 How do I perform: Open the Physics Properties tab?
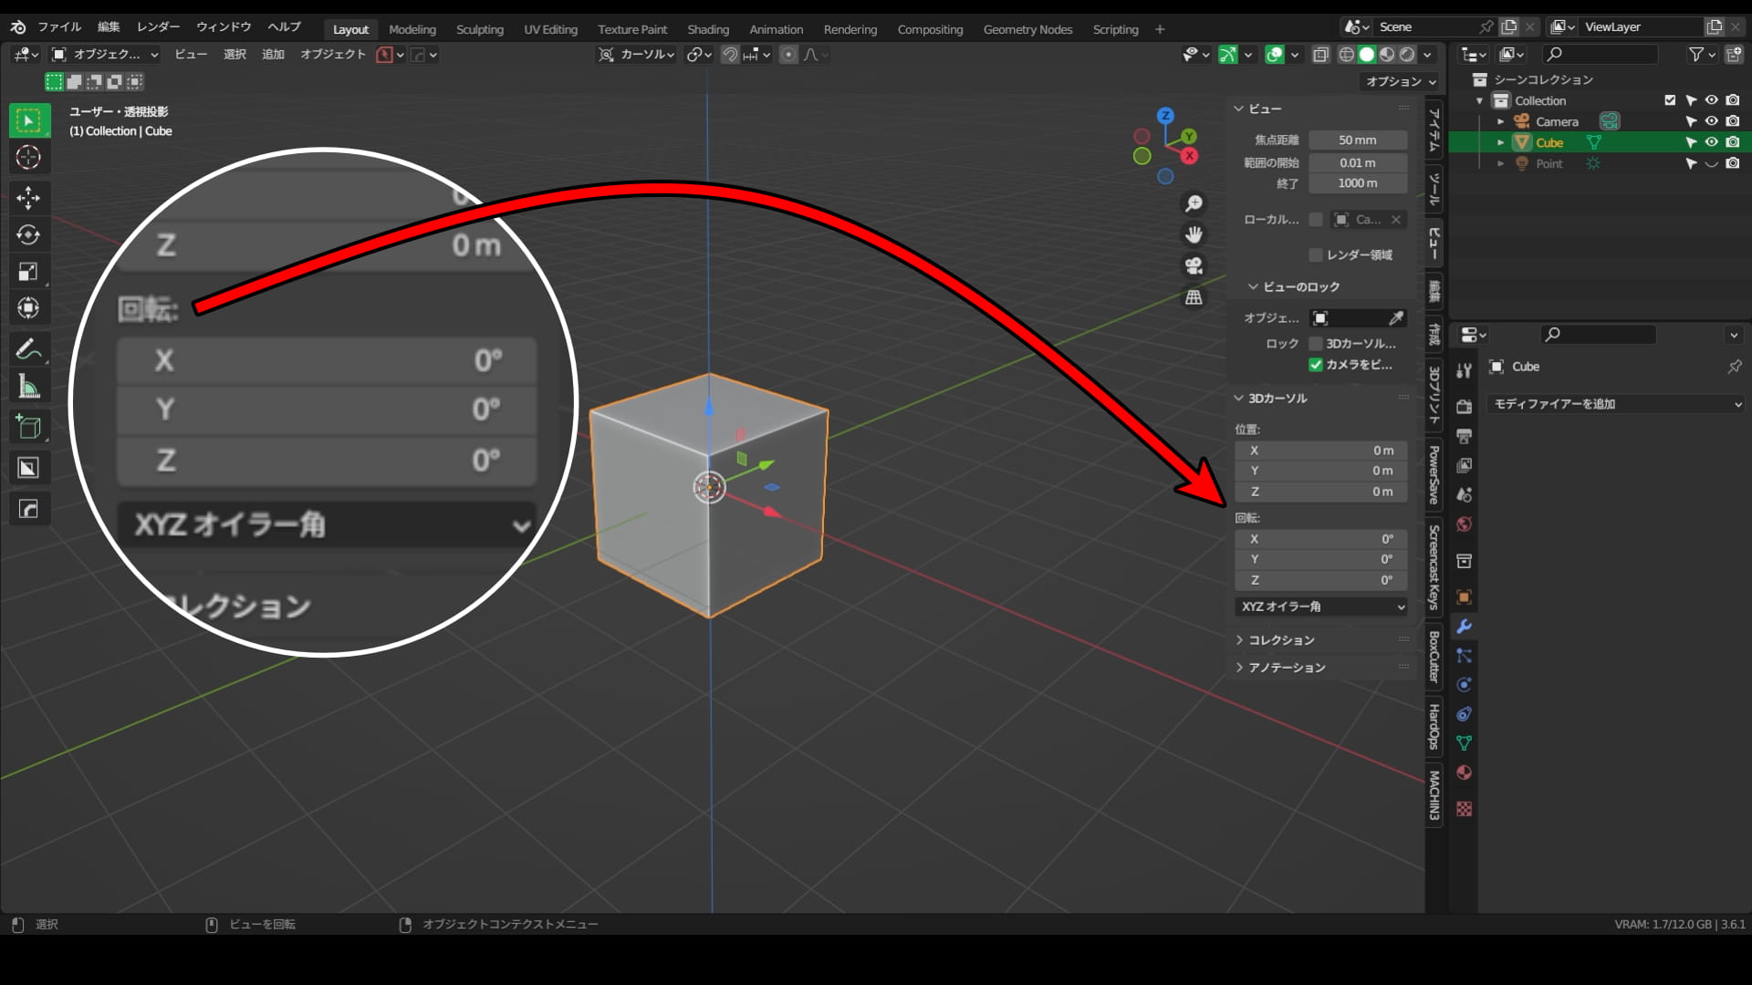pyautogui.click(x=1464, y=685)
